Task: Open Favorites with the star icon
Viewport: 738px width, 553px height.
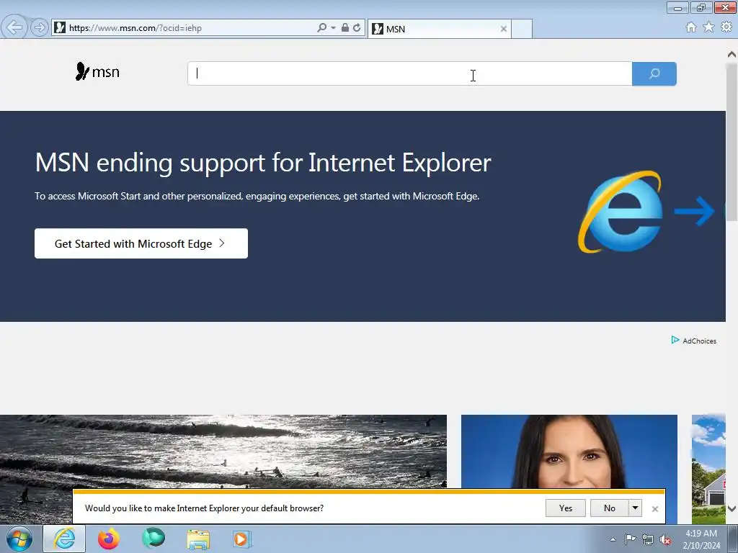Action: (708, 27)
